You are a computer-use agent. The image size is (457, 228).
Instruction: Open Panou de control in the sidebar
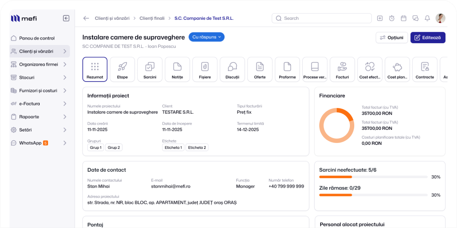pos(40,38)
